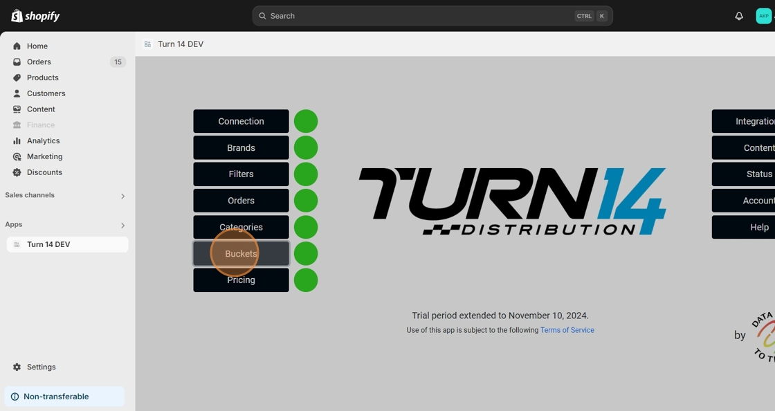Open the notifications bell
Screen dimensions: 775x411
tap(739, 16)
